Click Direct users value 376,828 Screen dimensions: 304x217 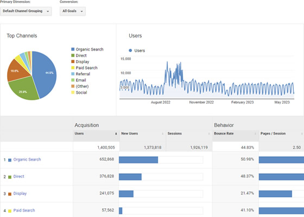tap(106, 176)
